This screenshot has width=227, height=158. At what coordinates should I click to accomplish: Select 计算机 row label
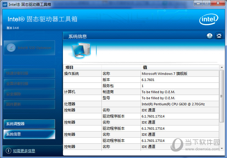tap(70, 92)
